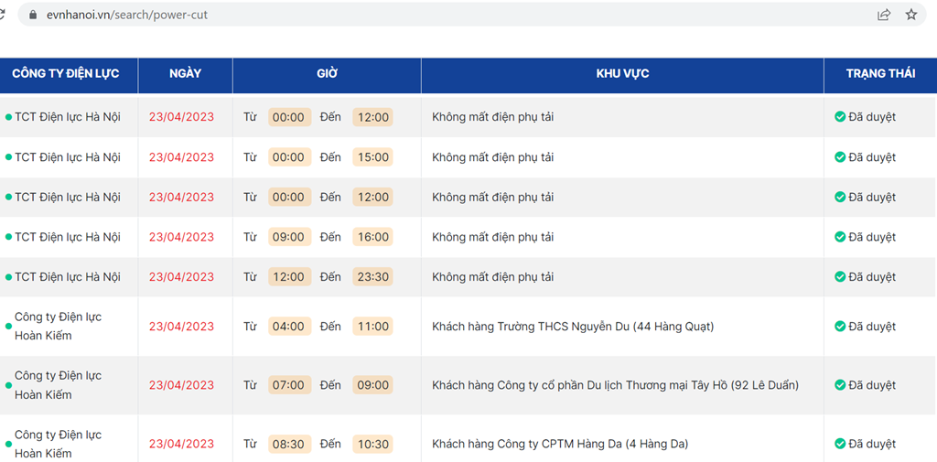Click the TRẠNG THÁI column header
This screenshot has width=937, height=462.
[x=880, y=74]
